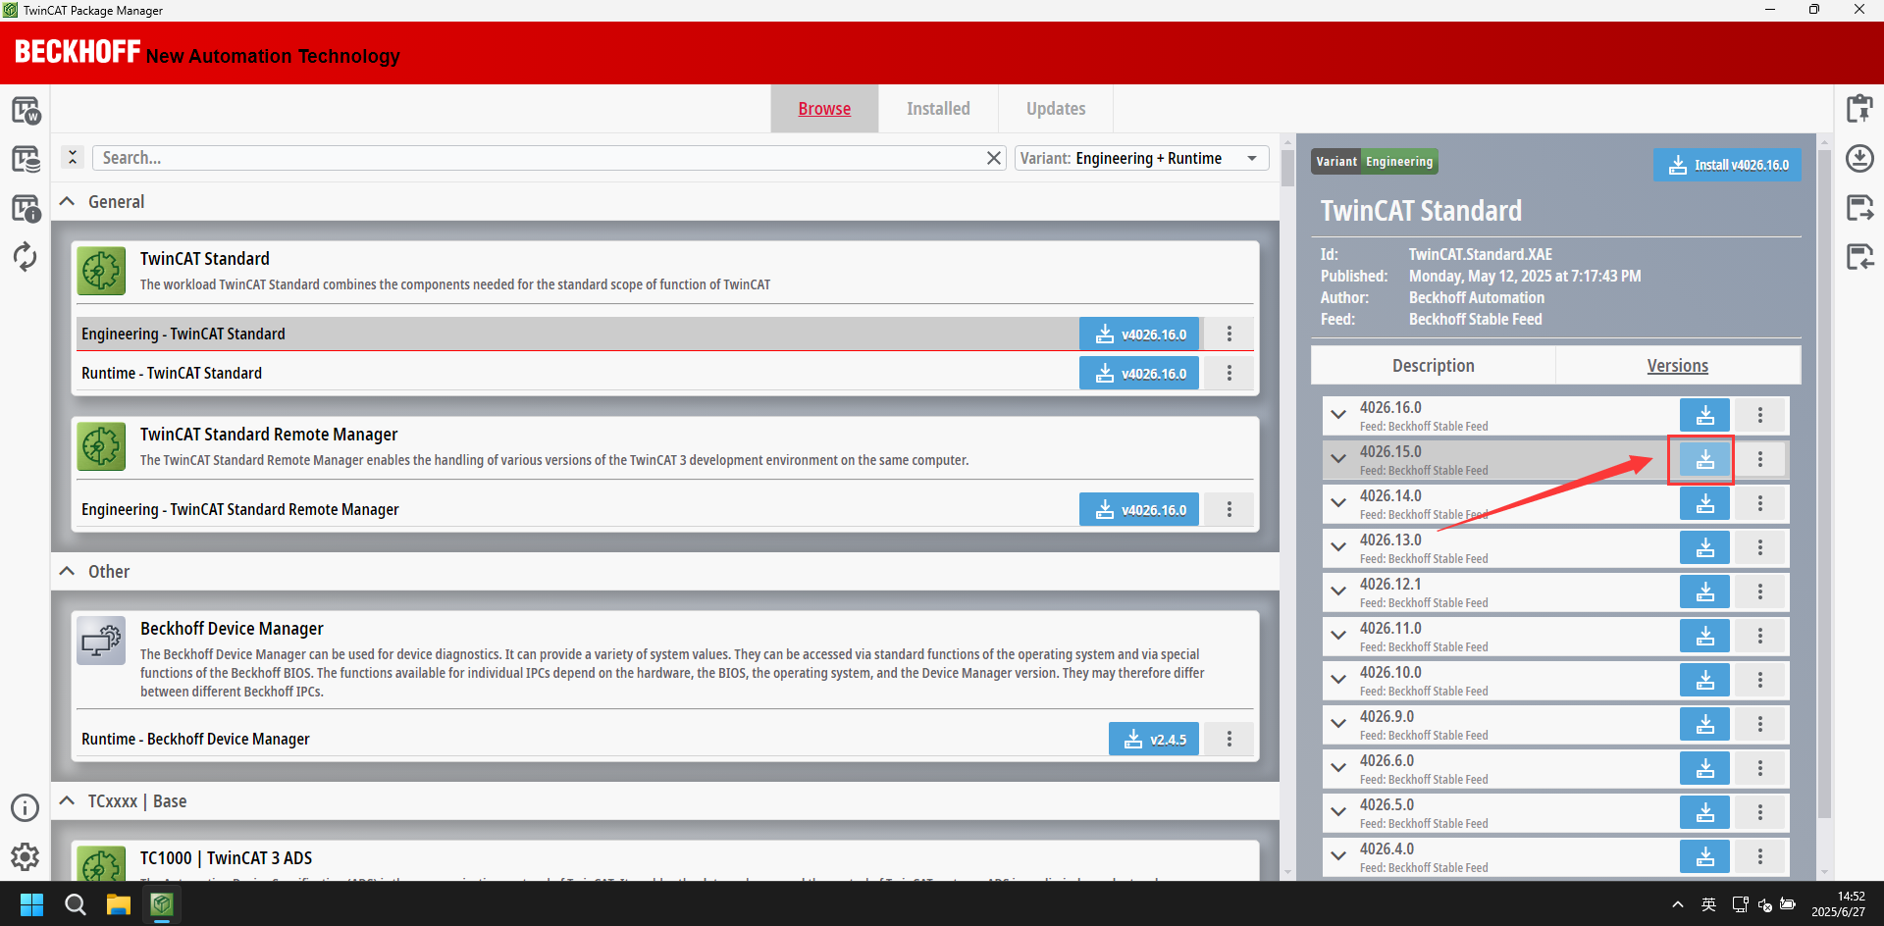Expand version 4026.16.0 details chevron
The height and width of the screenshot is (926, 1884).
click(x=1338, y=415)
